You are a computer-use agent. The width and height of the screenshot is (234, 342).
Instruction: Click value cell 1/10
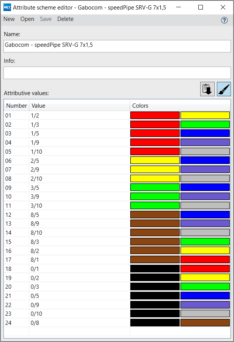click(x=79, y=151)
